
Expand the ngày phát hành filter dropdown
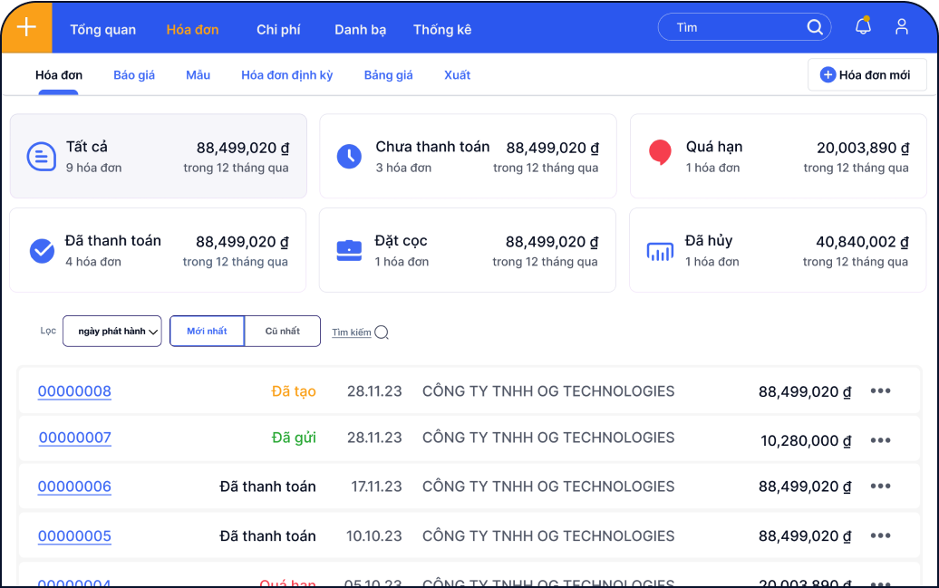point(112,332)
